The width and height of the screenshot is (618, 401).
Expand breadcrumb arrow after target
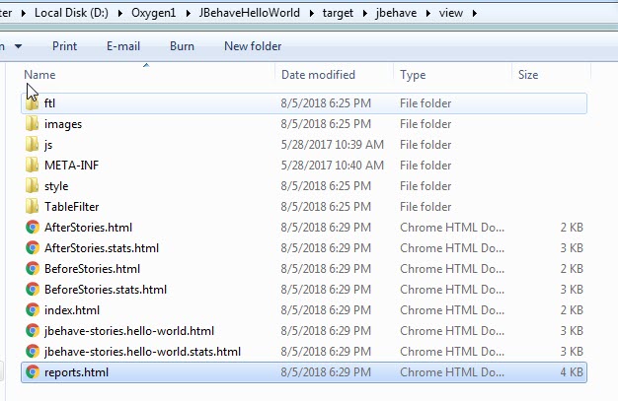(x=365, y=14)
